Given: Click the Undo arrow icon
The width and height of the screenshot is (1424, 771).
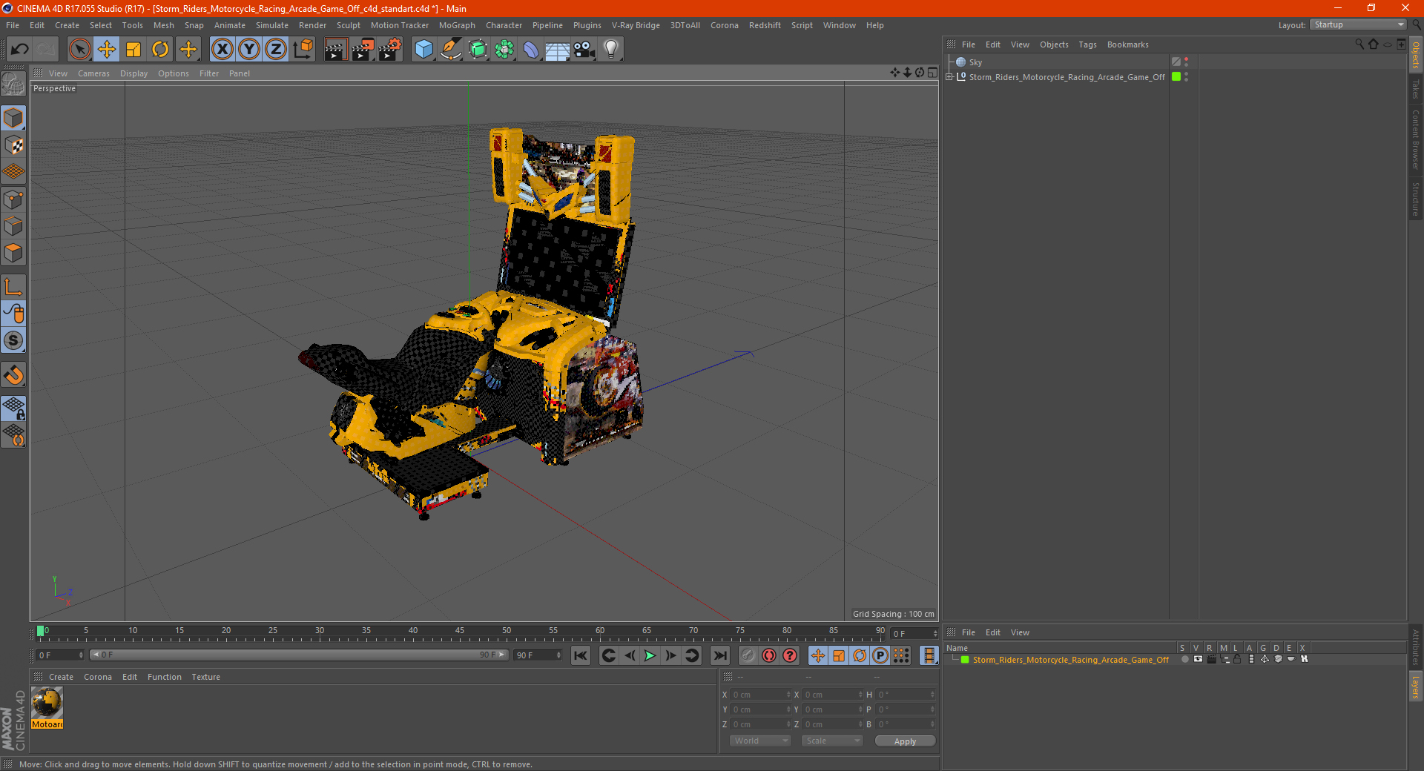Looking at the screenshot, I should (x=20, y=50).
